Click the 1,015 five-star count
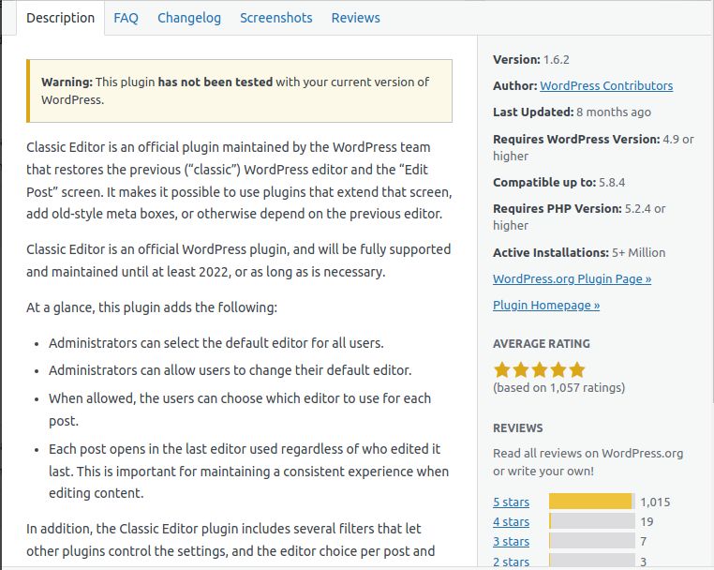Image resolution: width=714 pixels, height=570 pixels. (x=655, y=502)
